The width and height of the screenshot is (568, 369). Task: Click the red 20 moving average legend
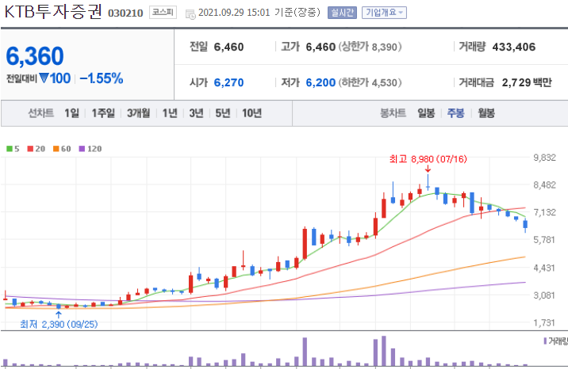pos(36,149)
